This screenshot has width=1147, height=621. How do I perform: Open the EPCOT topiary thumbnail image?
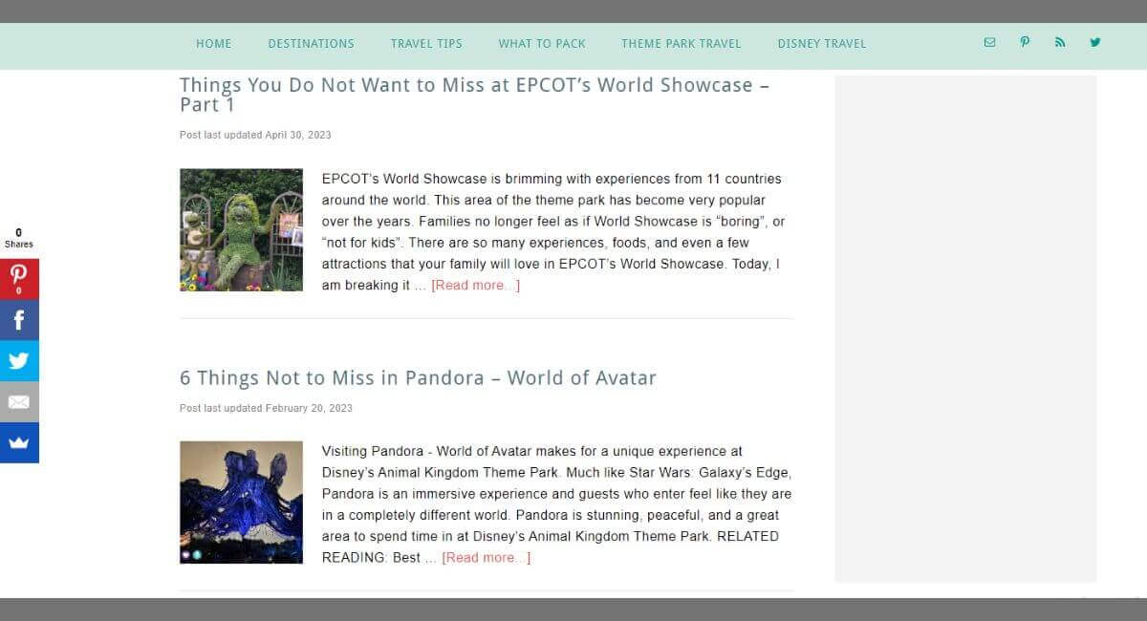pyautogui.click(x=241, y=230)
